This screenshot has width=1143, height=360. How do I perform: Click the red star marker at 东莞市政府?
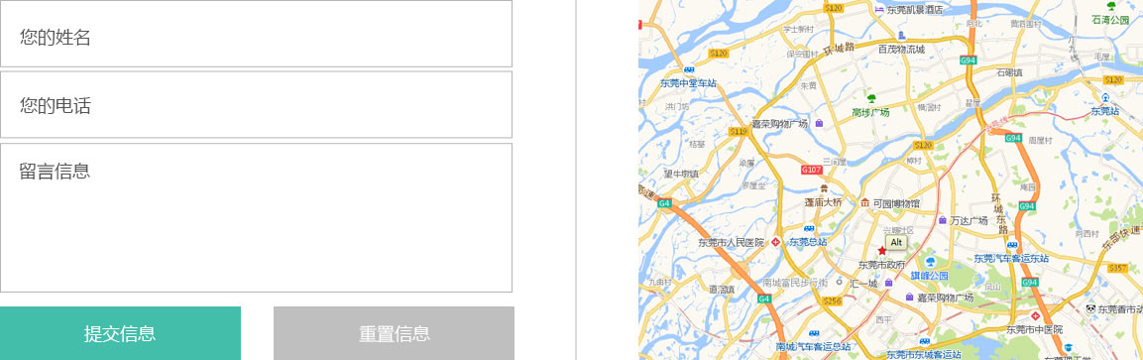click(x=881, y=251)
